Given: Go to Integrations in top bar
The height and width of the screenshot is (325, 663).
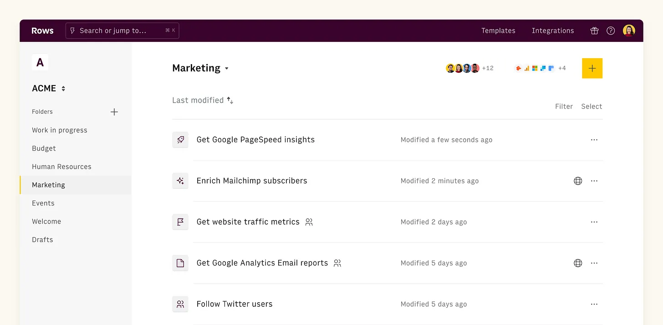Looking at the screenshot, I should click(553, 31).
